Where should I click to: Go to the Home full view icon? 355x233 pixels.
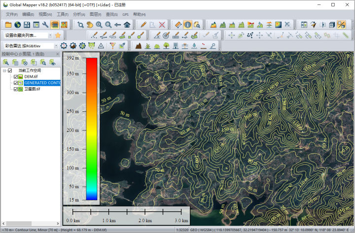127,25
